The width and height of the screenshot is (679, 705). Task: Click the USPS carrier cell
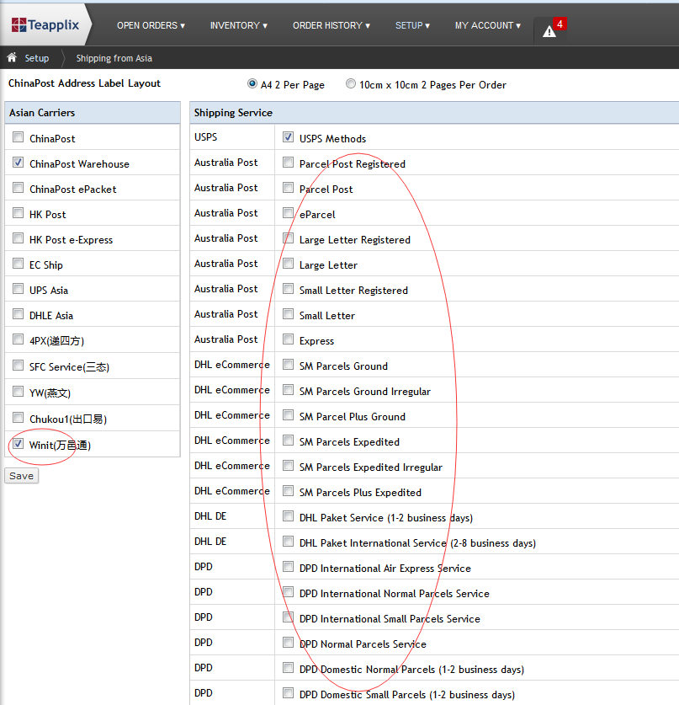tap(231, 137)
